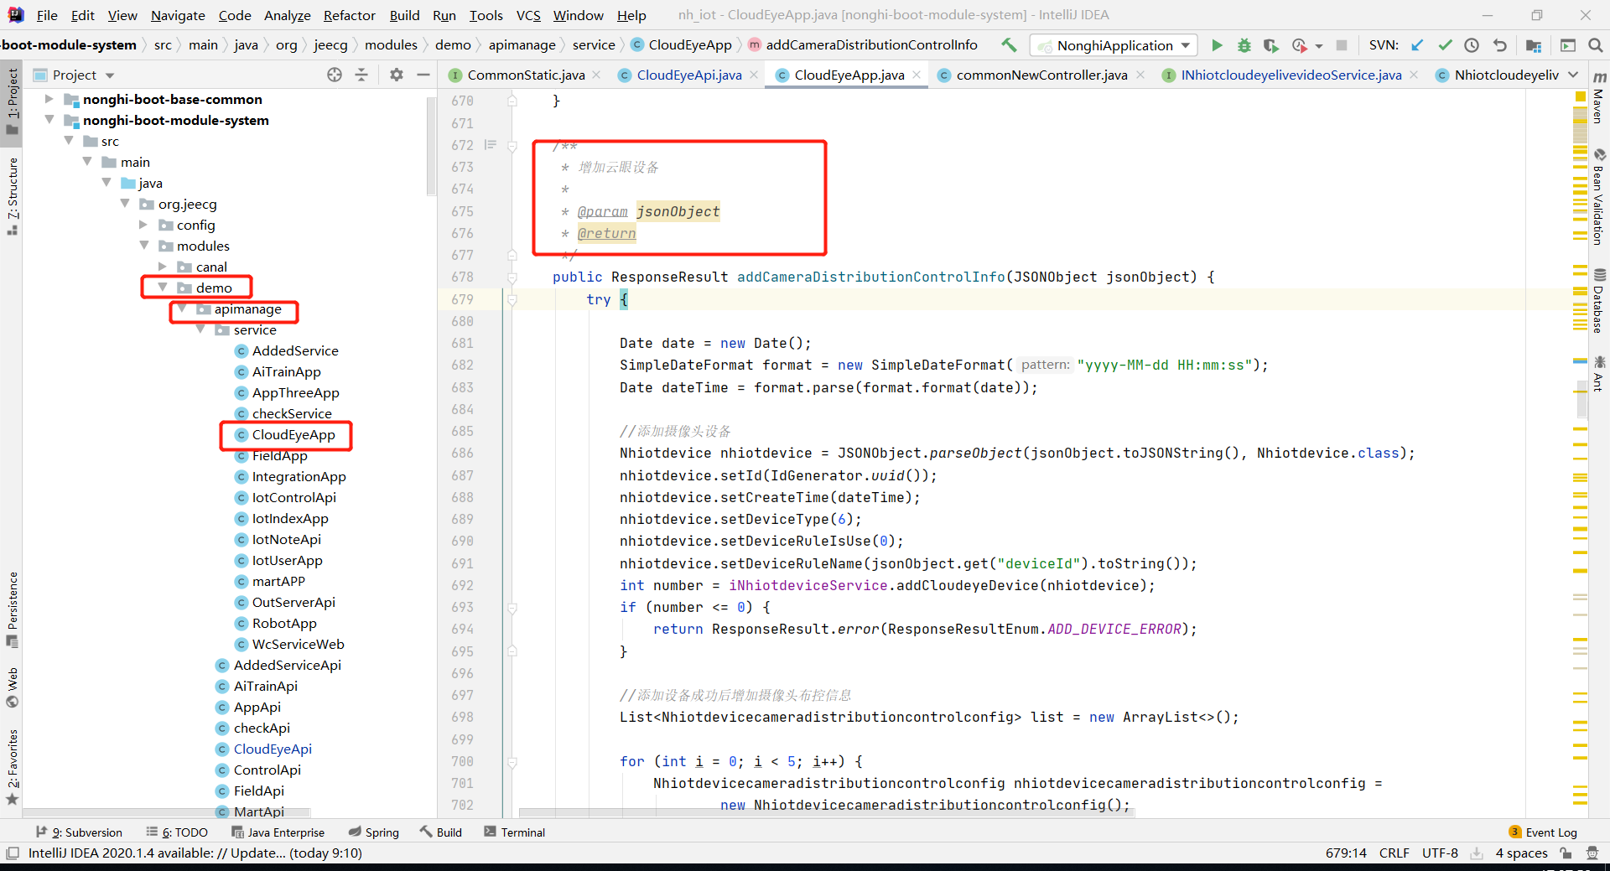Click the inspector icon at status bar's right end
Image resolution: width=1610 pixels, height=871 pixels.
tap(1592, 853)
